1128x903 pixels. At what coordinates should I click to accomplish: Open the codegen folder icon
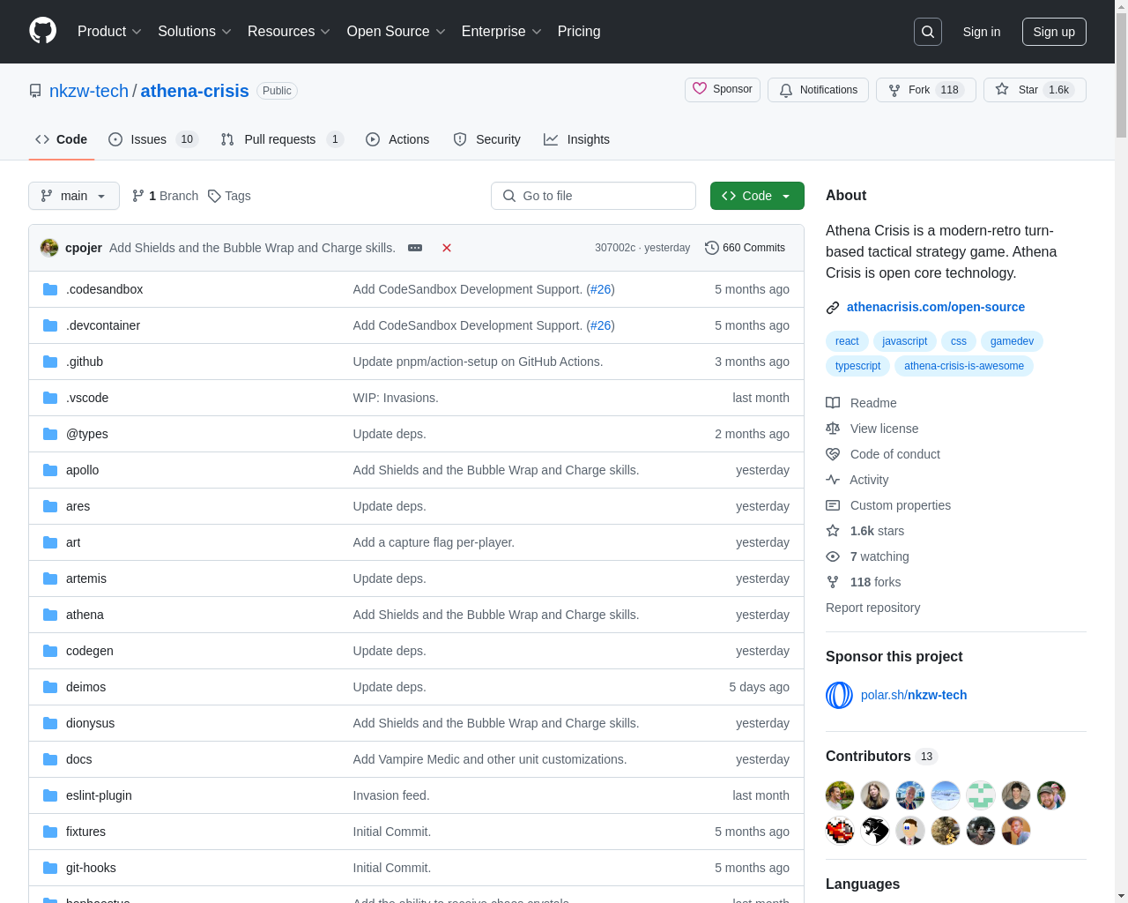coord(50,651)
